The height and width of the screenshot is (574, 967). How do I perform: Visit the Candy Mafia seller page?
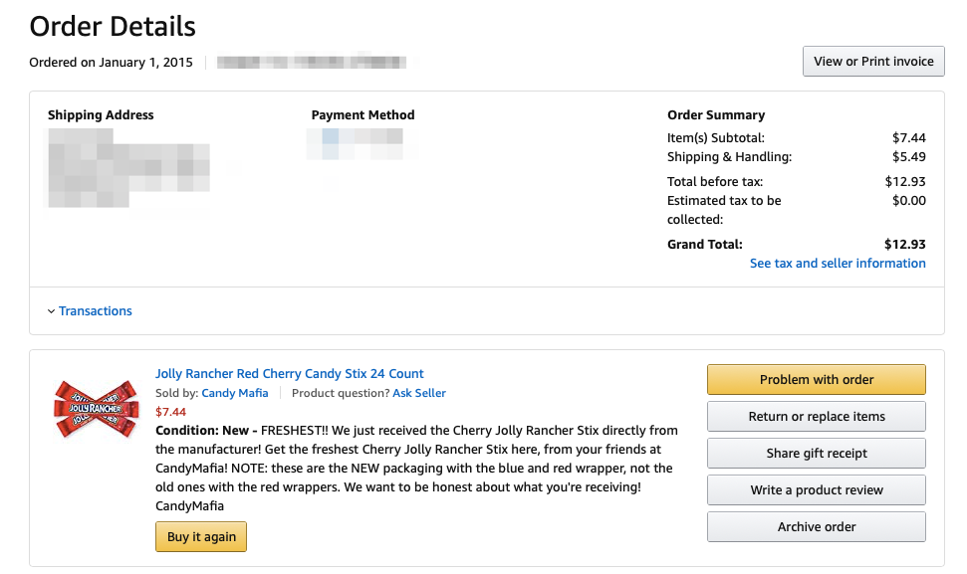(x=235, y=393)
